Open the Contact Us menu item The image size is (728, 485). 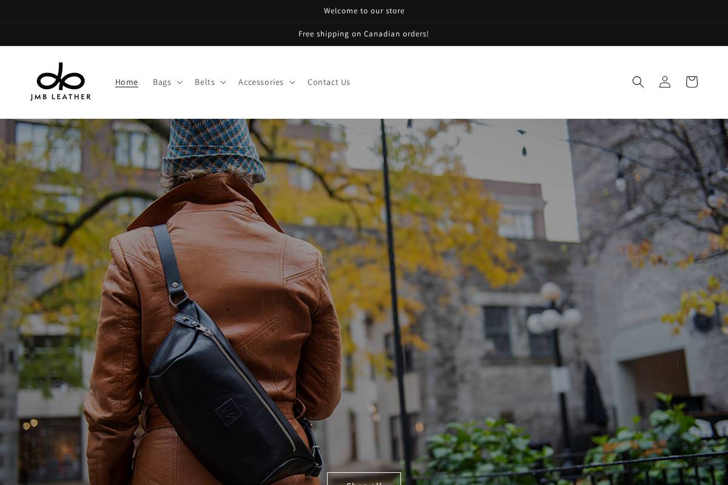pyautogui.click(x=329, y=82)
